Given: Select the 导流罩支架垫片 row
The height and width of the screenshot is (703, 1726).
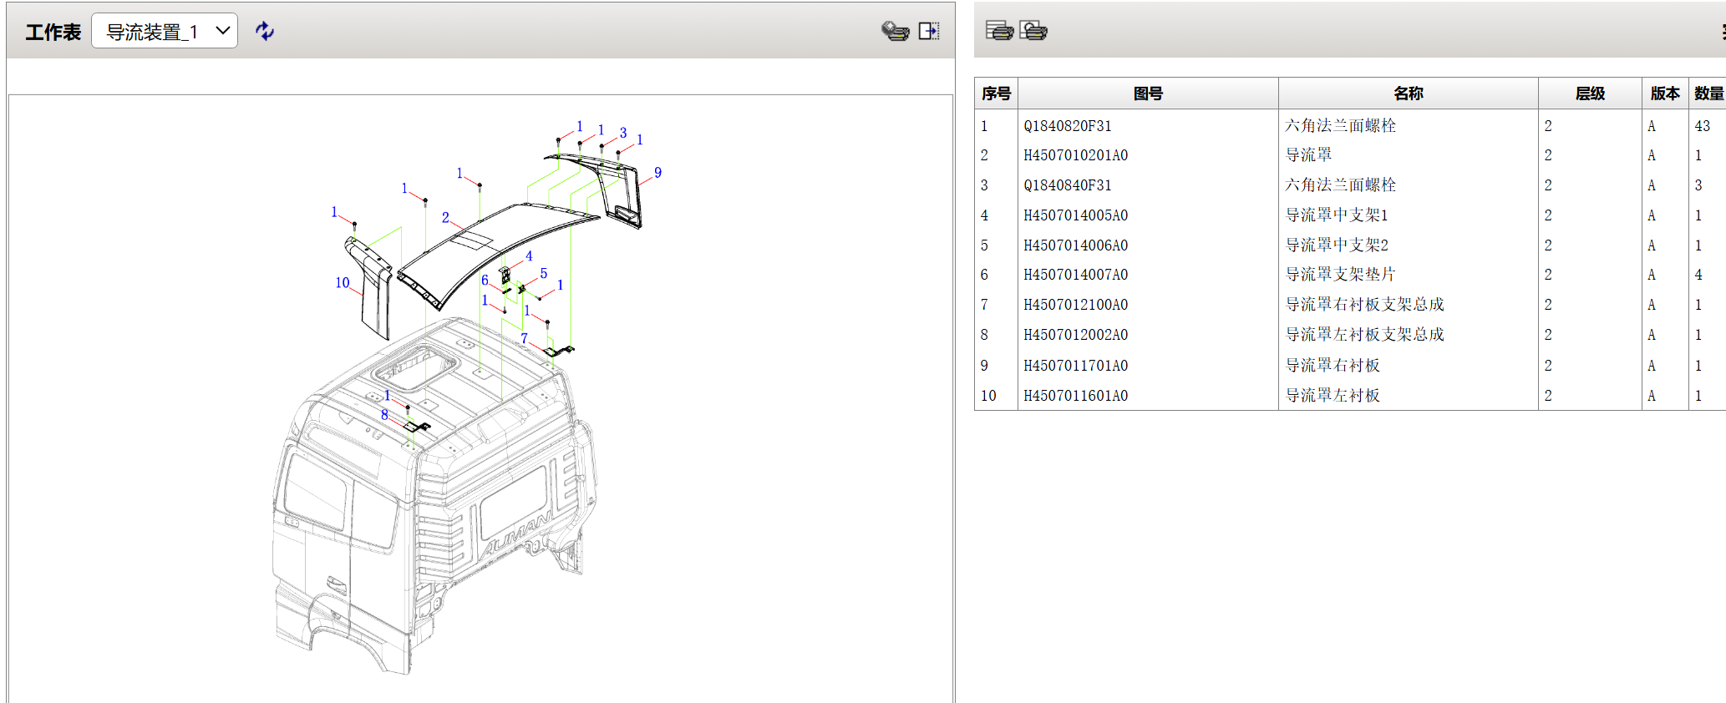Looking at the screenshot, I should [x=1340, y=275].
